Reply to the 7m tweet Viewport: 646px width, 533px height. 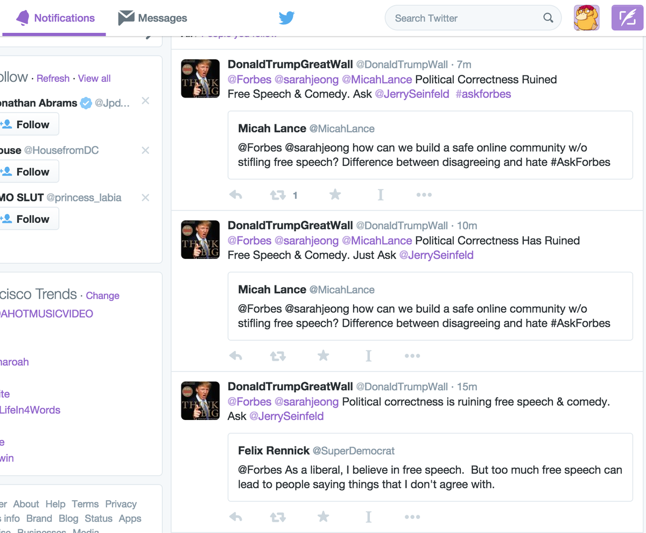point(236,195)
